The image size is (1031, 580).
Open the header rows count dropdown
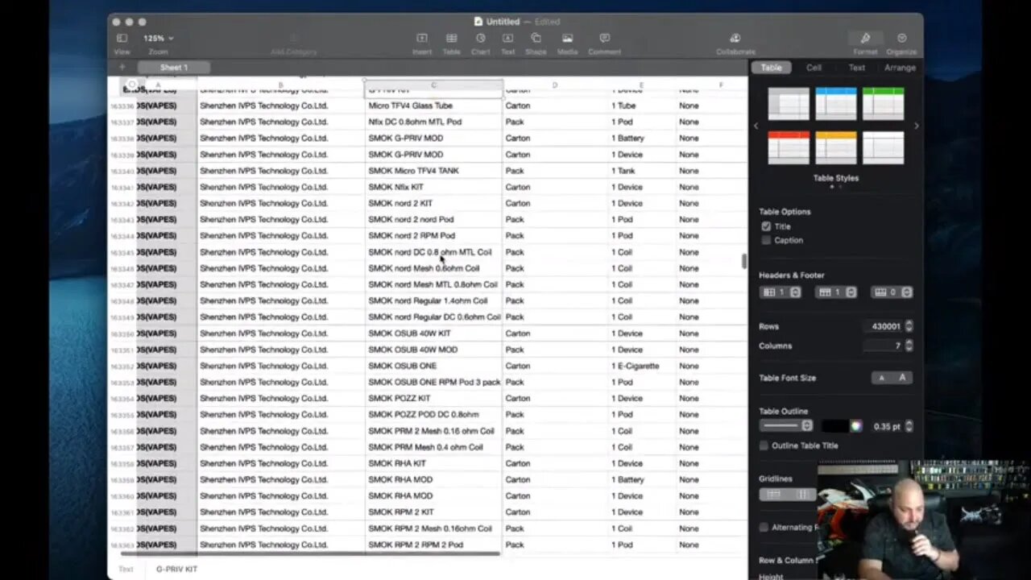tap(837, 292)
